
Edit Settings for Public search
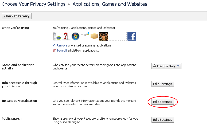point(163,120)
